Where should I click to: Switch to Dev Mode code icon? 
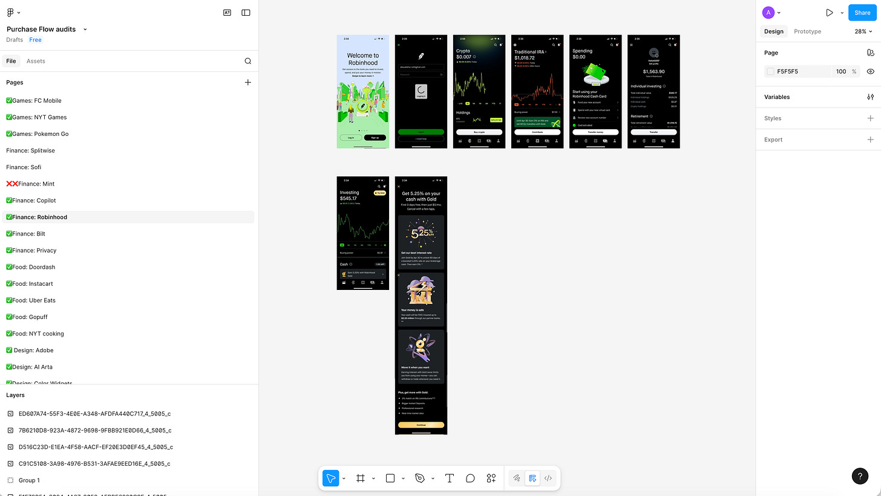tap(548, 478)
